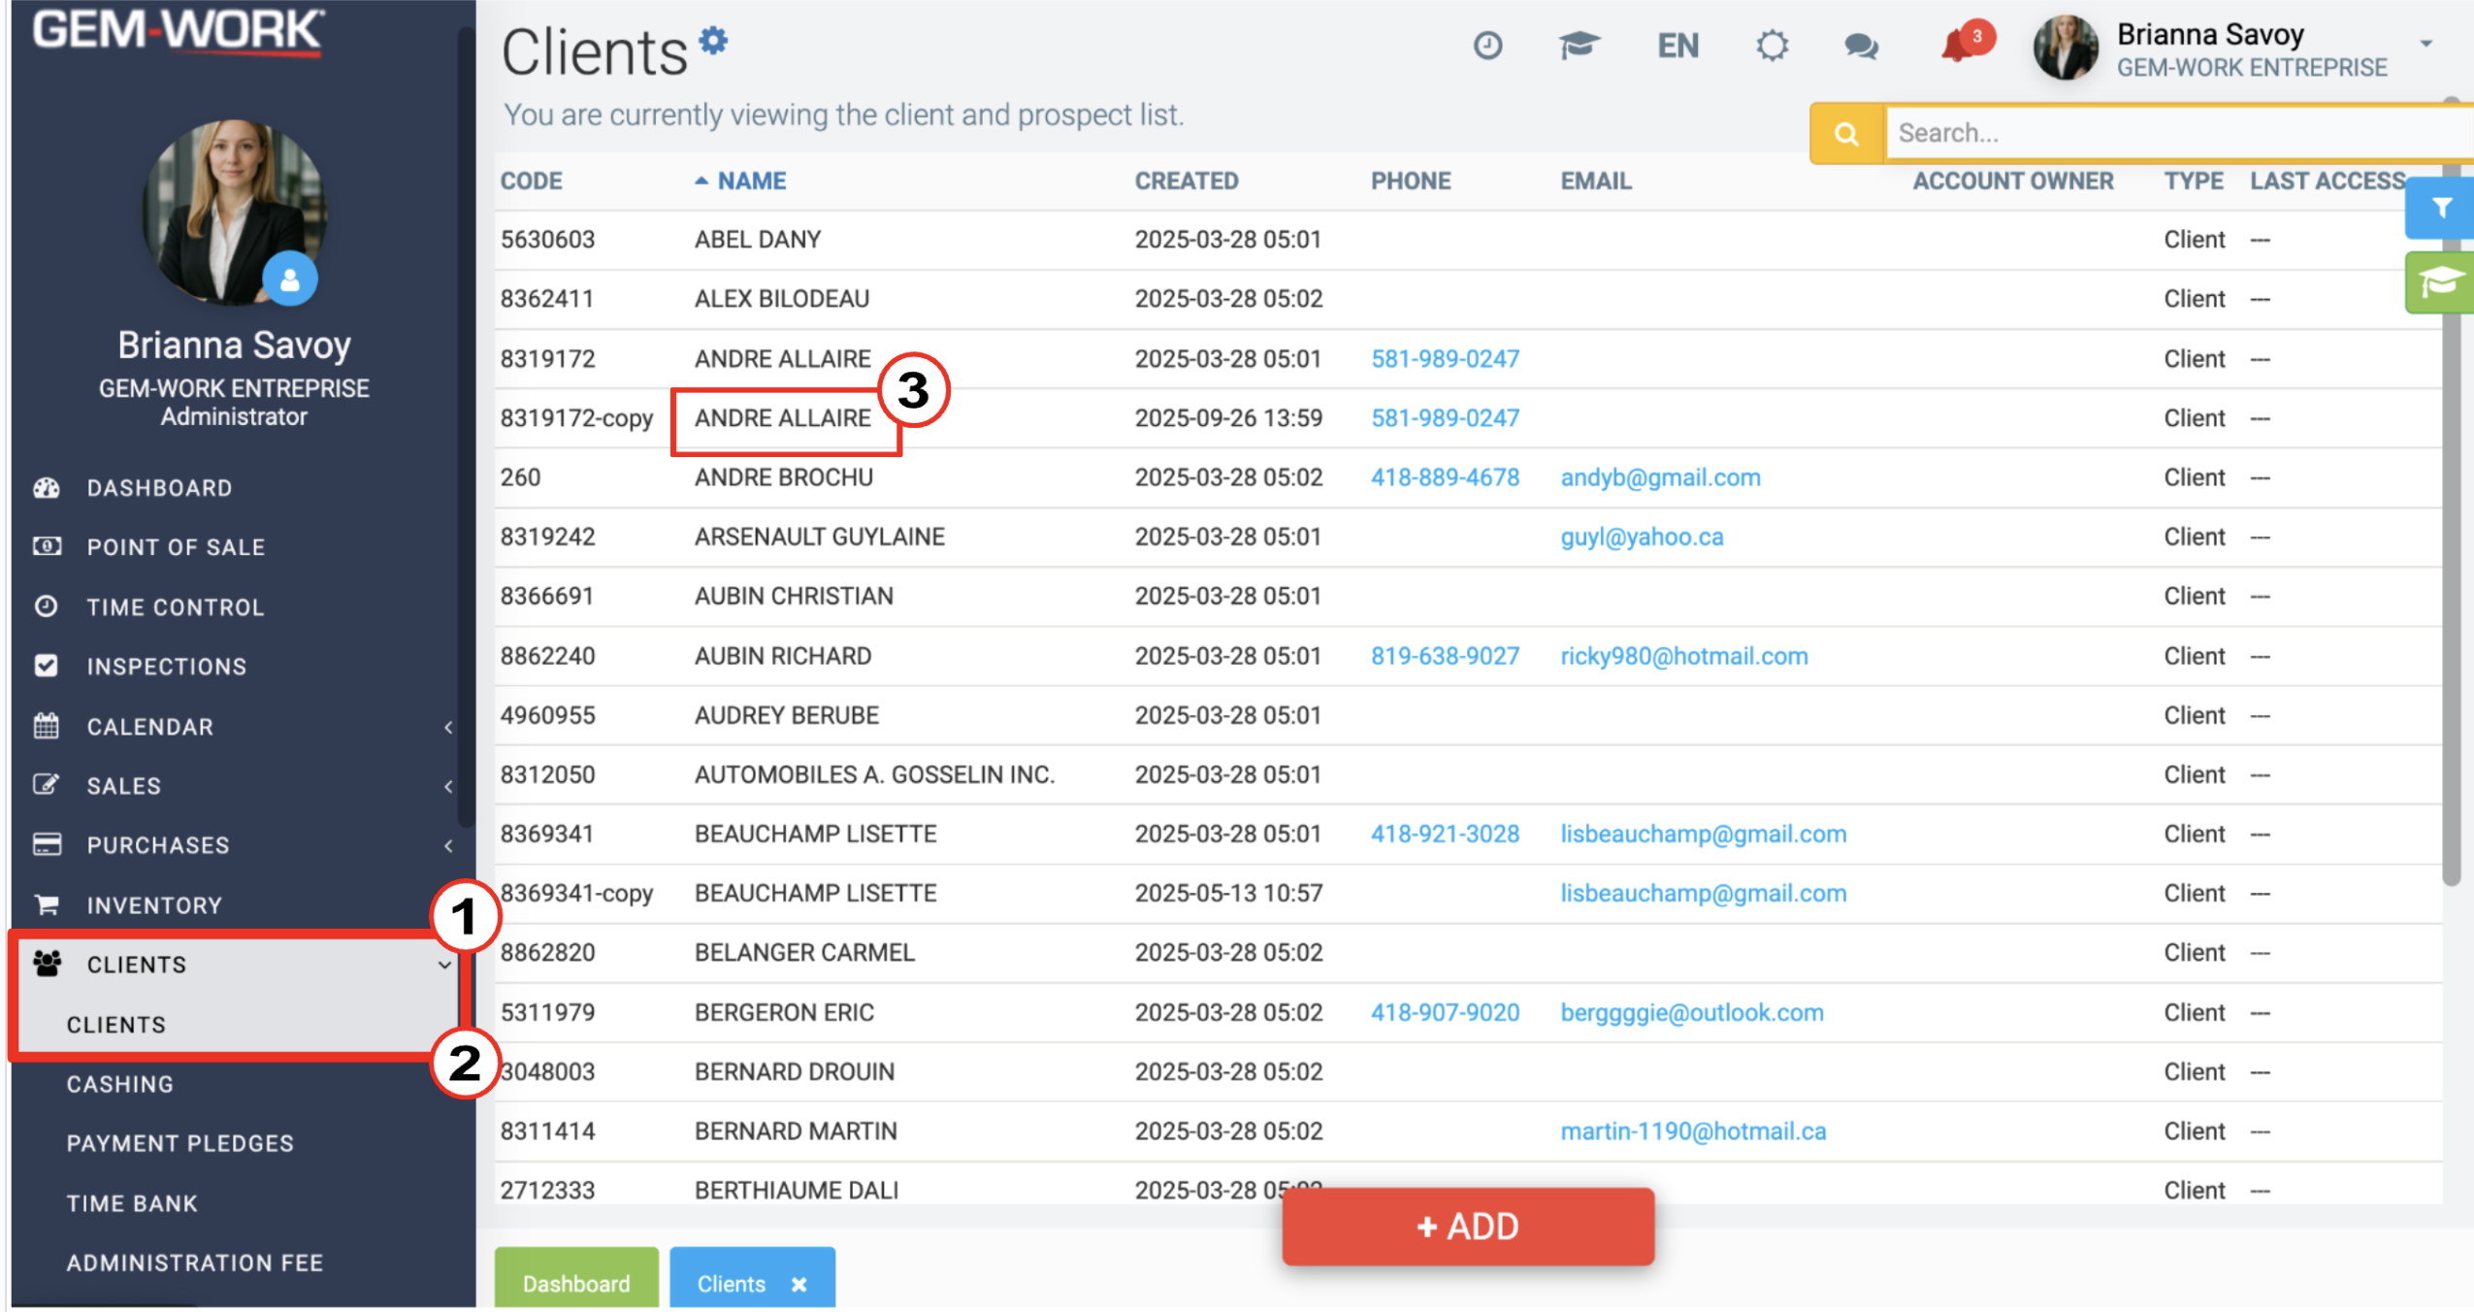Open the andyb@gmail.com email link
This screenshot has height=1312, width=2474.
click(1660, 477)
